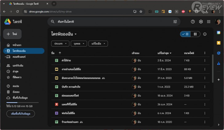
Task: Open Google Keep side panel icon
Action: pos(218,43)
